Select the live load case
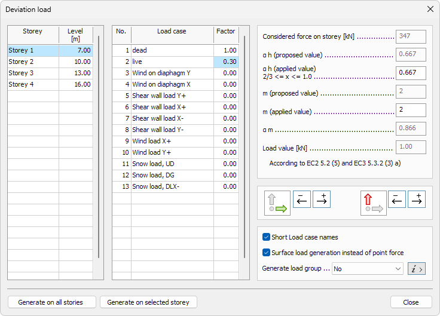The height and width of the screenshot is (316, 440). [176, 62]
